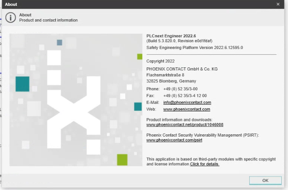Click the OK button

[x=265, y=181]
